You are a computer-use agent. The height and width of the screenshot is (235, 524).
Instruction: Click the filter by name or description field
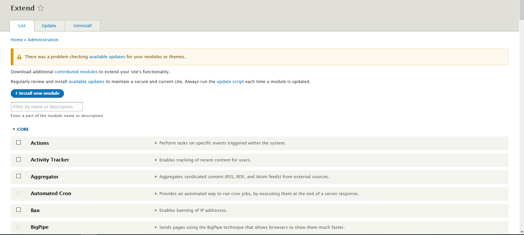[47, 107]
